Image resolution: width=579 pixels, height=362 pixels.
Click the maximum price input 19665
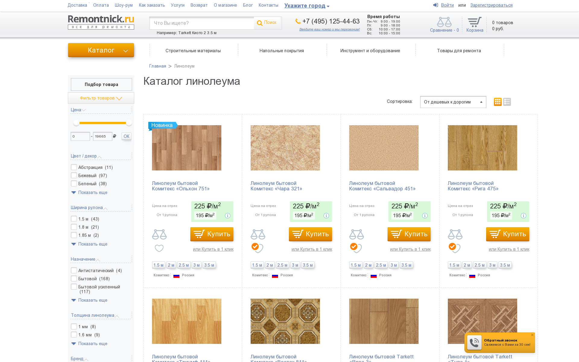point(103,136)
